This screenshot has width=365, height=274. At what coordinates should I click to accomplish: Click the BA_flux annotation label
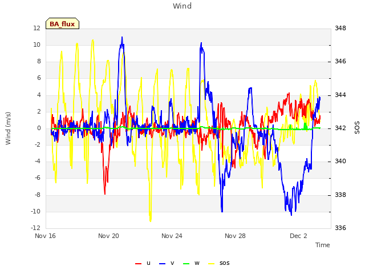pos(62,24)
